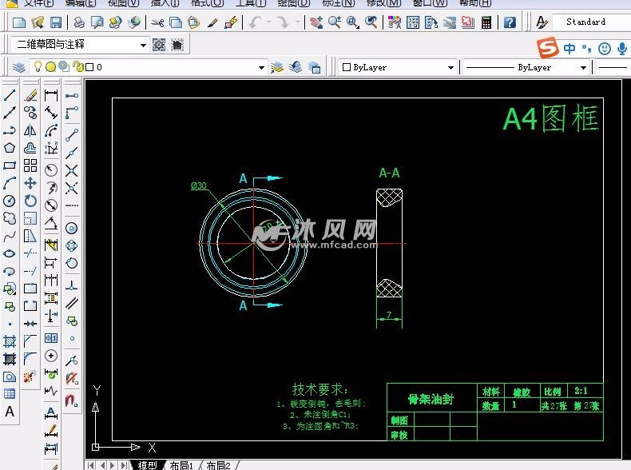The height and width of the screenshot is (470, 631).
Task: Select the Erase tool in modify toolbar
Action: 30,94
